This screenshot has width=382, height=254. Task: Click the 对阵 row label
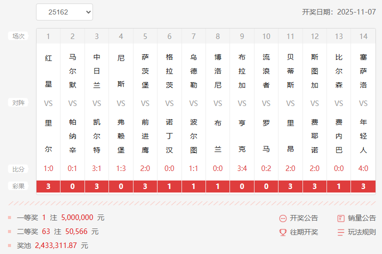coord(18,103)
